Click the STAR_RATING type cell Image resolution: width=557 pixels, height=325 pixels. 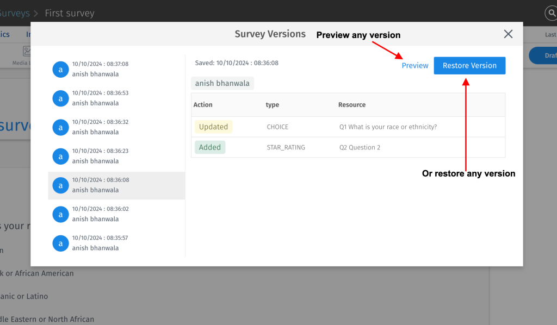[x=286, y=147]
